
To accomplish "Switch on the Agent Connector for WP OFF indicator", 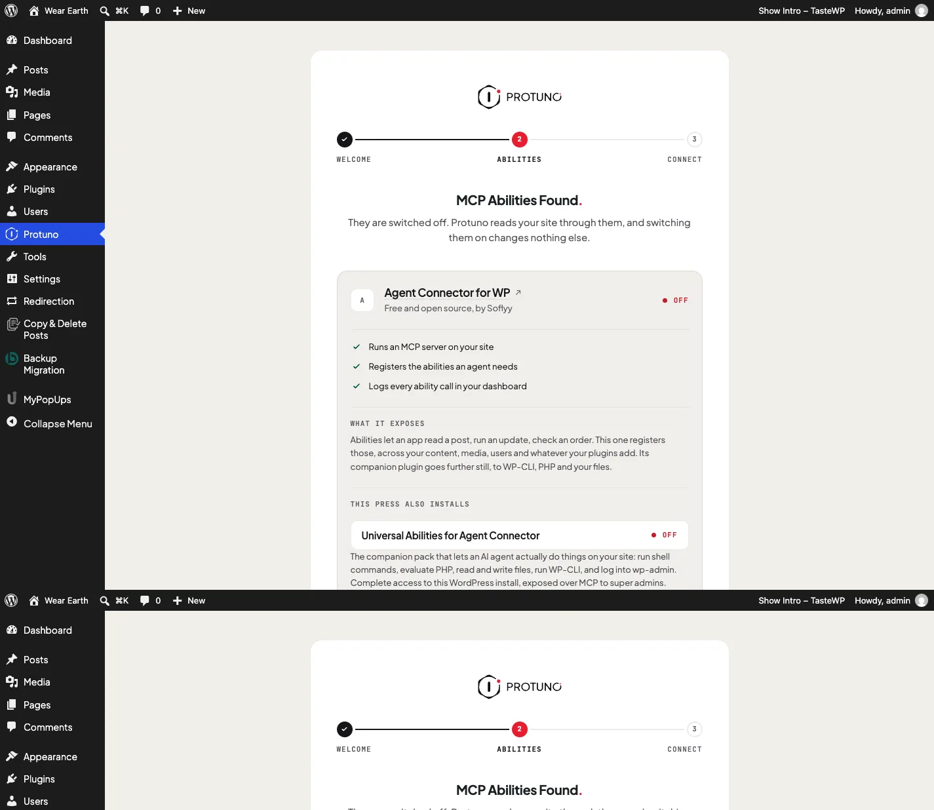I will (675, 300).
